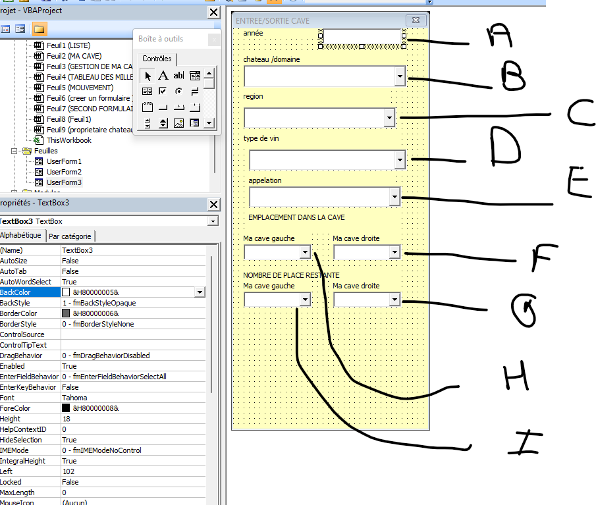
Task: Select the OptionButton control tool
Action: (178, 91)
